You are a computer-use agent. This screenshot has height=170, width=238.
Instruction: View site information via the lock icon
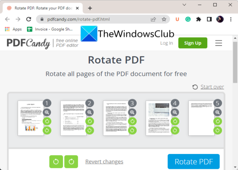[42, 19]
